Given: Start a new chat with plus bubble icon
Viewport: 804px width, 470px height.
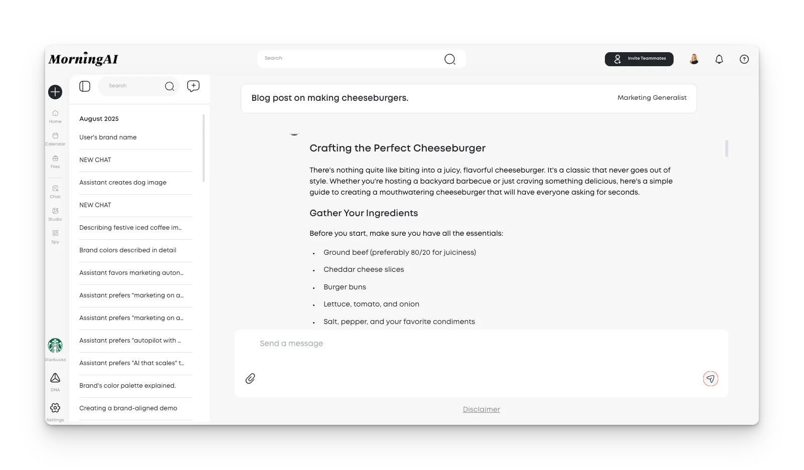Looking at the screenshot, I should point(193,86).
